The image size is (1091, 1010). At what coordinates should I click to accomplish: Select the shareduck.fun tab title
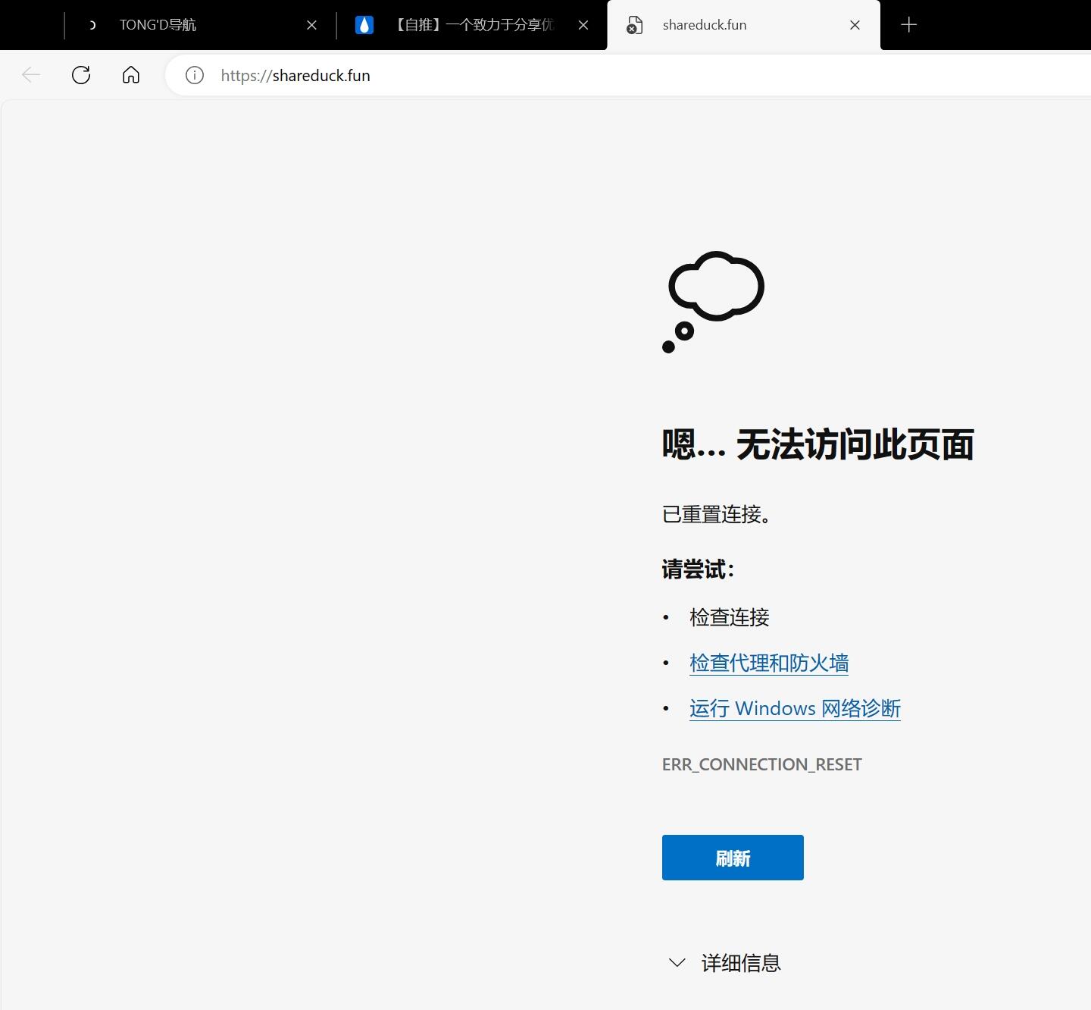[x=705, y=25]
